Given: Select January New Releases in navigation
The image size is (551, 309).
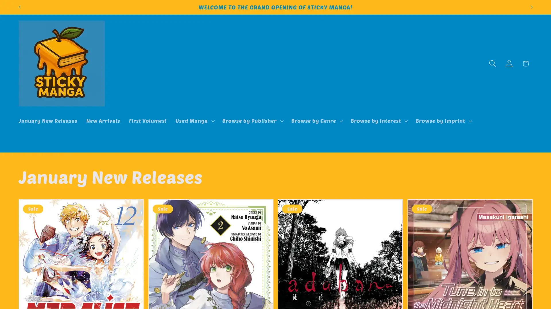Looking at the screenshot, I should tap(48, 121).
